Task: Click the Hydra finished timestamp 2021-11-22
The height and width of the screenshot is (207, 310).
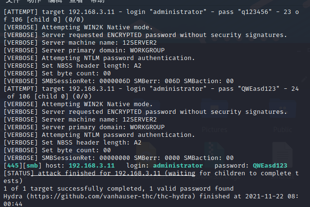Action: [269, 196]
